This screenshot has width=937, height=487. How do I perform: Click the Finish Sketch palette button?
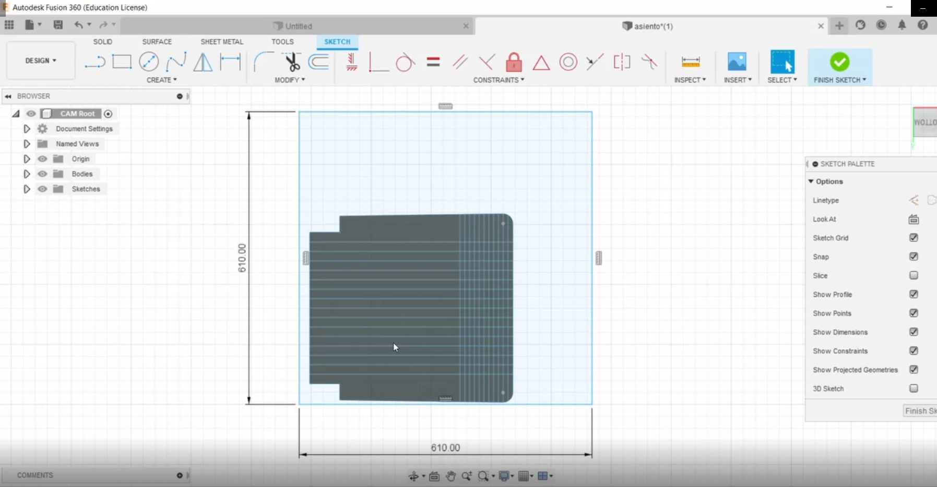pos(920,411)
